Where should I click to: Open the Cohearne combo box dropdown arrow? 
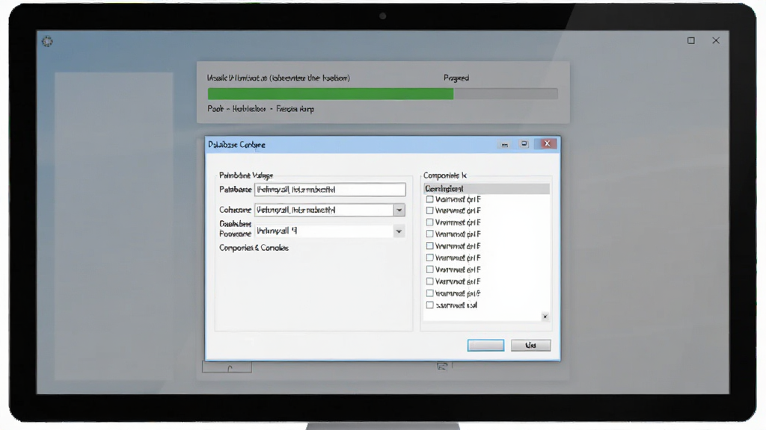[x=399, y=210]
